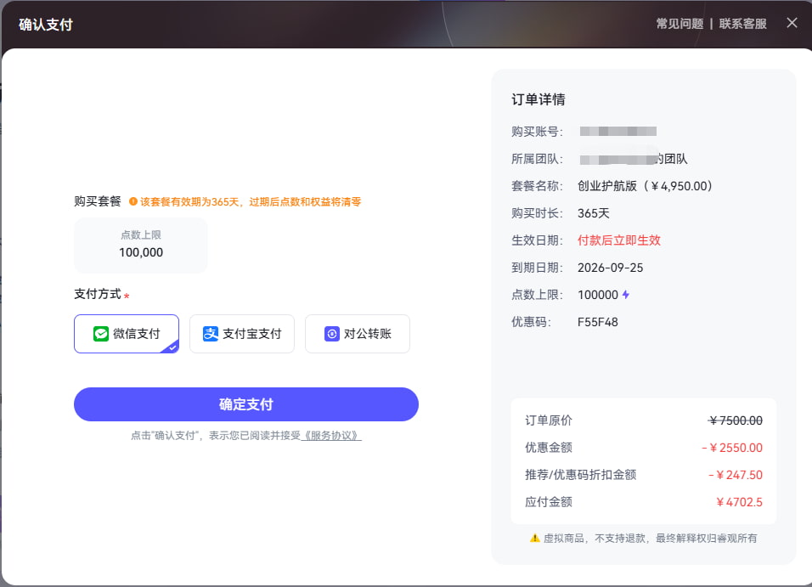Click the blue Alipay icon

coord(212,333)
